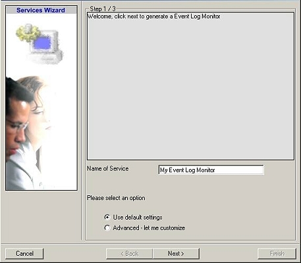Click into the Name of Service text field
The width and height of the screenshot is (301, 263).
(211, 170)
